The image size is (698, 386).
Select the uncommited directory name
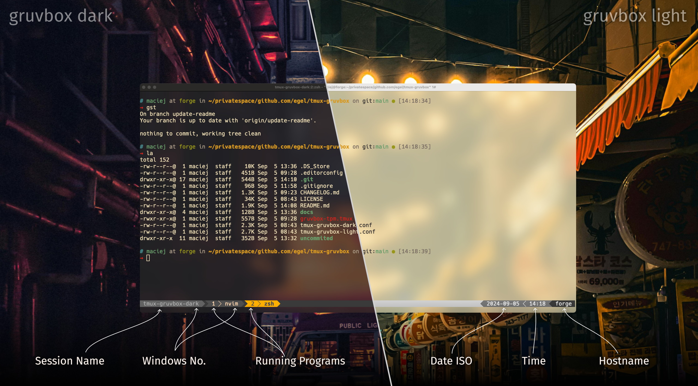(317, 238)
